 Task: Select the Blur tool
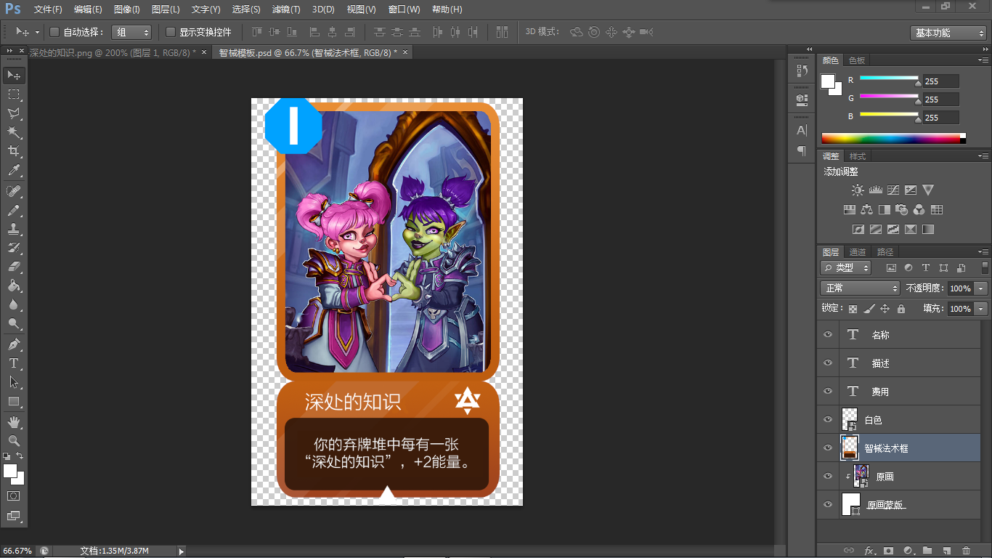(x=14, y=304)
